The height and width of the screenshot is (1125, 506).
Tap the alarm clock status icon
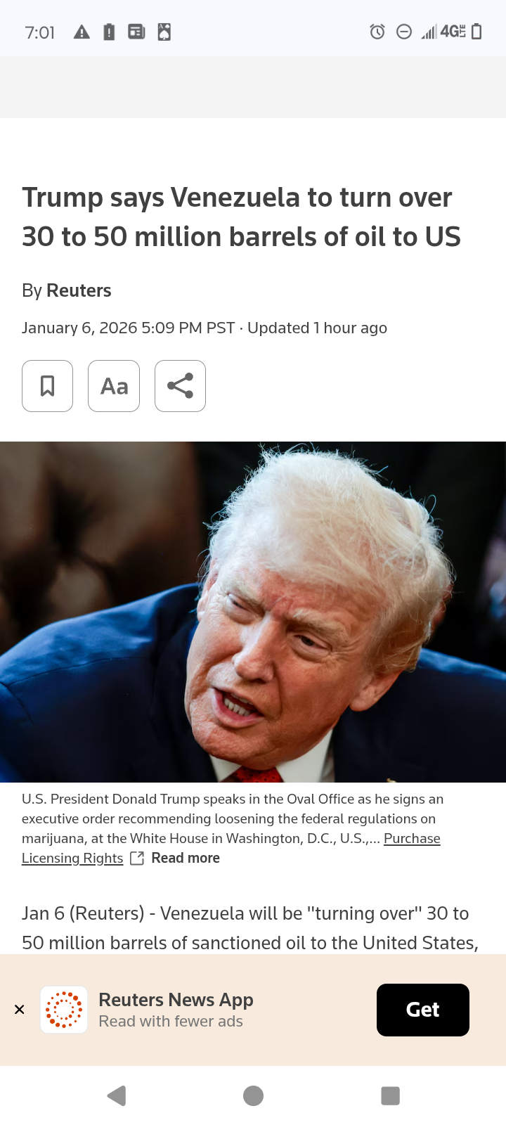(x=377, y=32)
